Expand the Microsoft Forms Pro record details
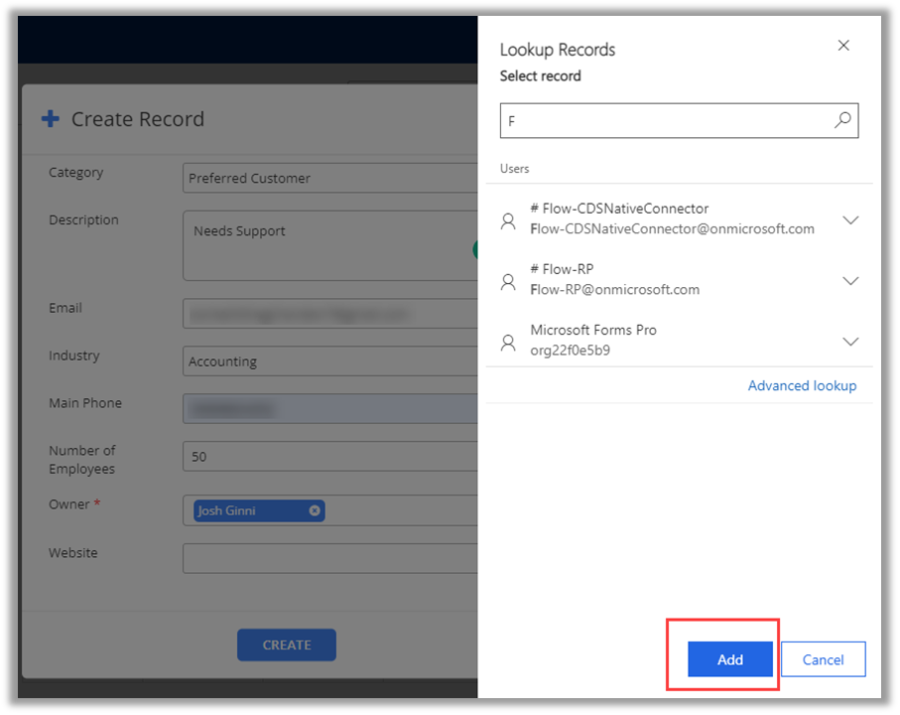900x715 pixels. coord(850,342)
